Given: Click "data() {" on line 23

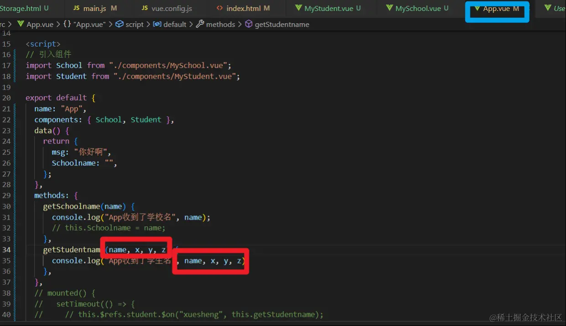Looking at the screenshot, I should pyautogui.click(x=52, y=131).
